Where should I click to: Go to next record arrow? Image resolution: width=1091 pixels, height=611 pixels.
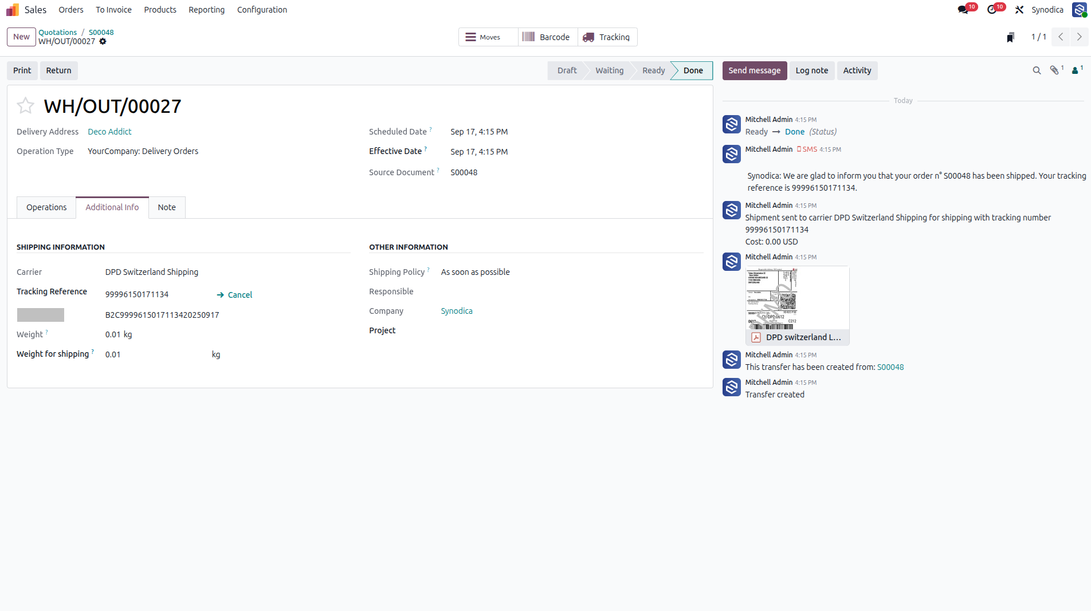(1079, 37)
